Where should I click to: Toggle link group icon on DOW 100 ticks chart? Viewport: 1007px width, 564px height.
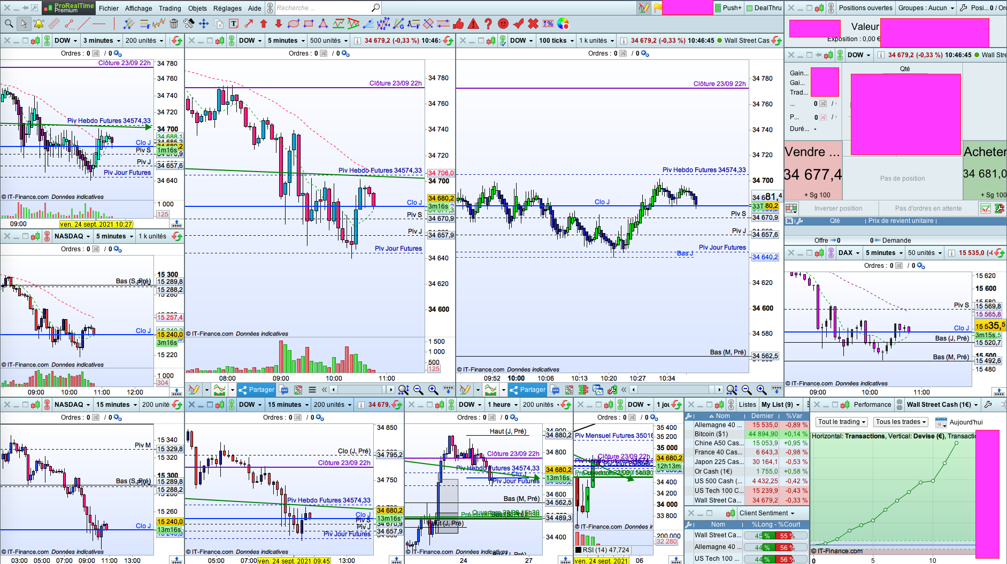[x=503, y=41]
